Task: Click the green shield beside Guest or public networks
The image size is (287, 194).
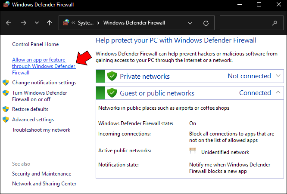Action: 112,93
